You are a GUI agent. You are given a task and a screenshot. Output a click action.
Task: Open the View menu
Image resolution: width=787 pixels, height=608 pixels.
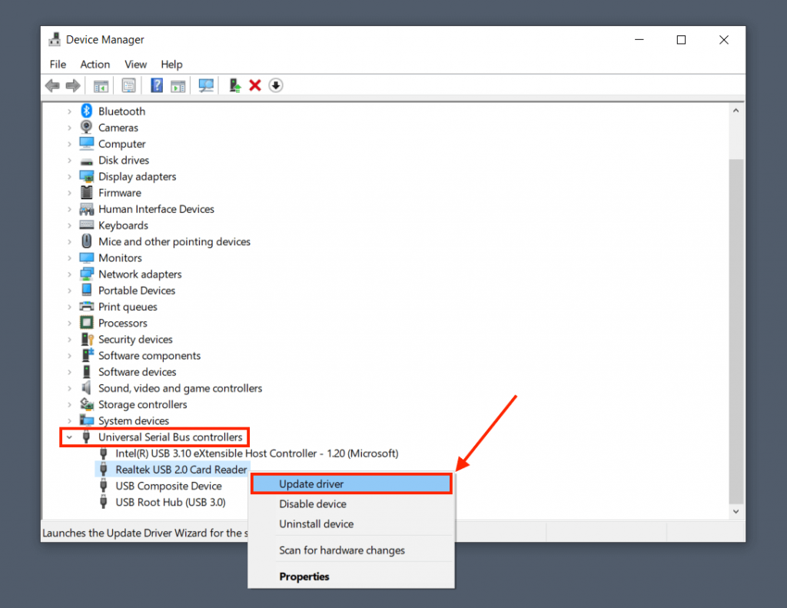click(135, 65)
